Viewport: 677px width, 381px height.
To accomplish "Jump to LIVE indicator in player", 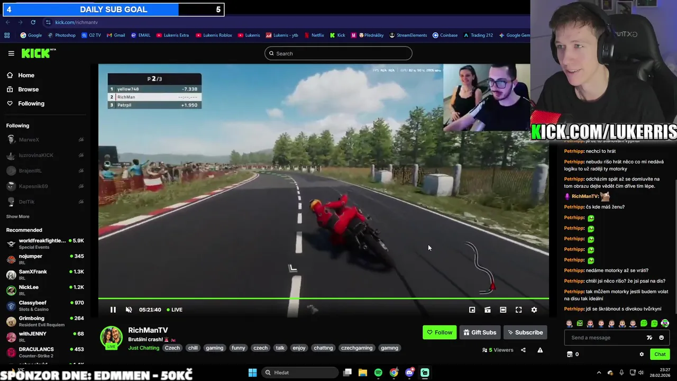I will coord(175,310).
